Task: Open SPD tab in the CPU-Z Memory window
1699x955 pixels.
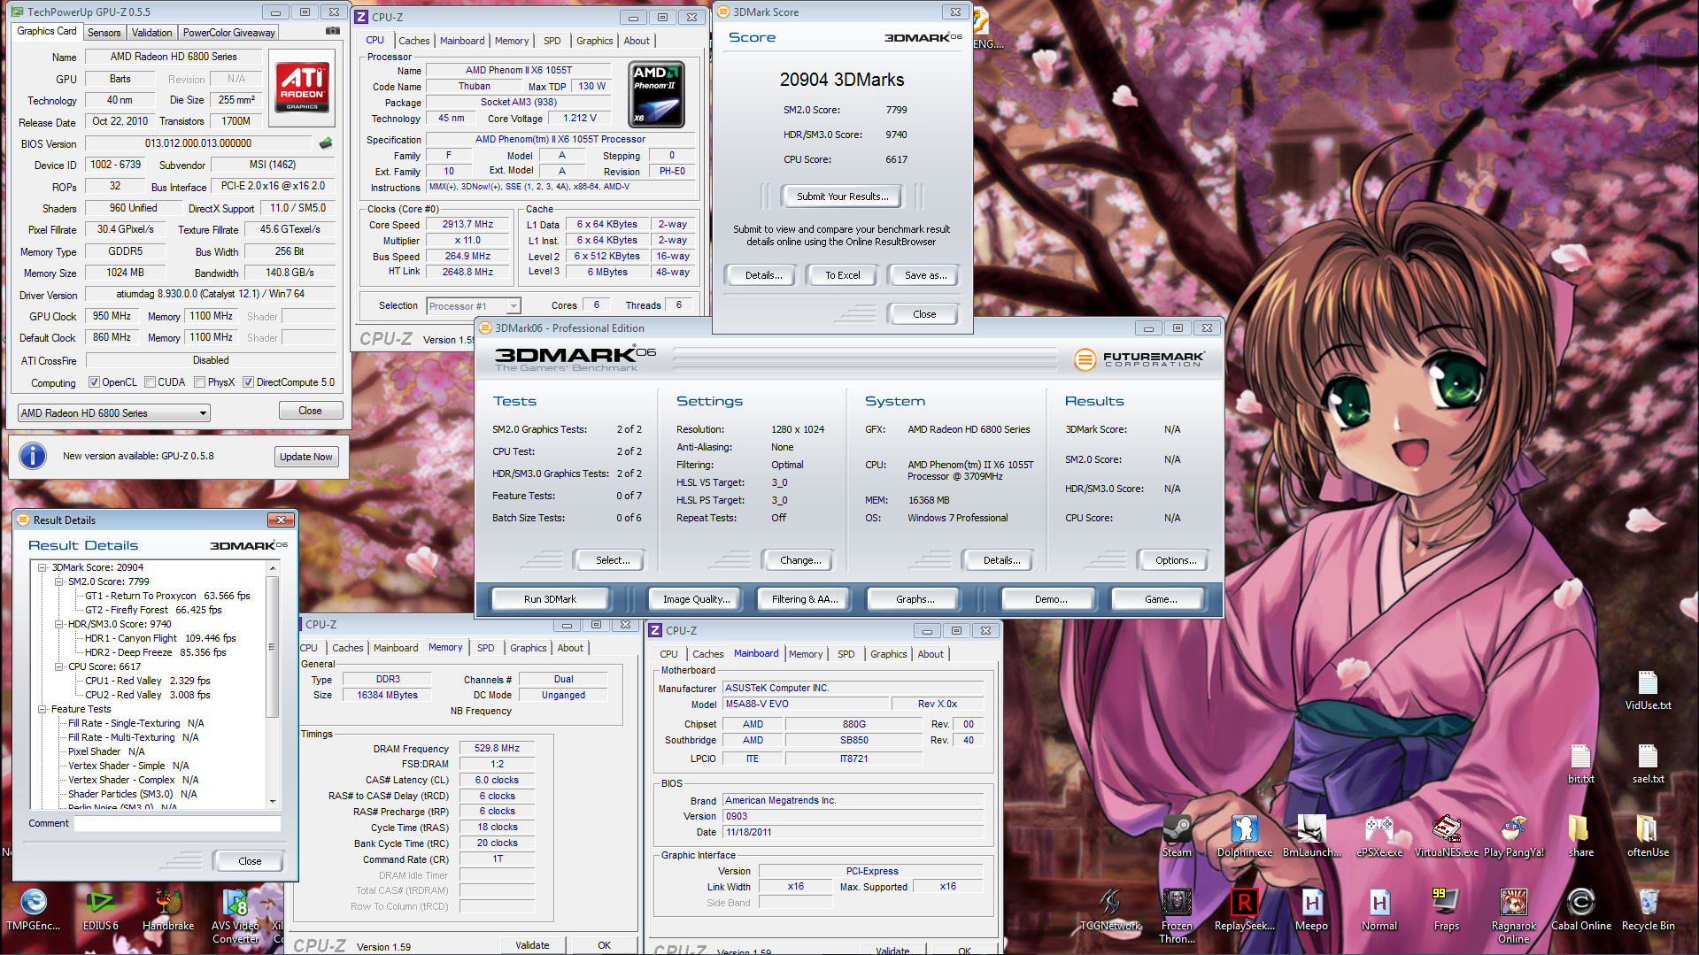Action: click(x=486, y=648)
